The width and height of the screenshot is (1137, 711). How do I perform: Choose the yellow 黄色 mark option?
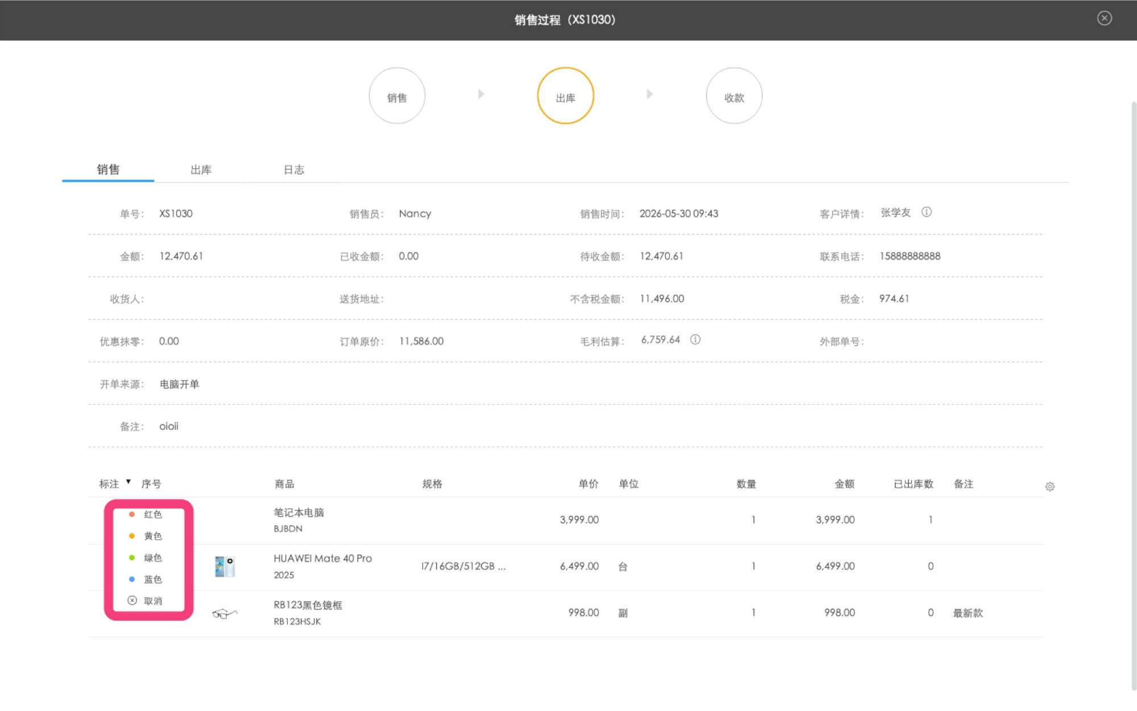(x=146, y=536)
